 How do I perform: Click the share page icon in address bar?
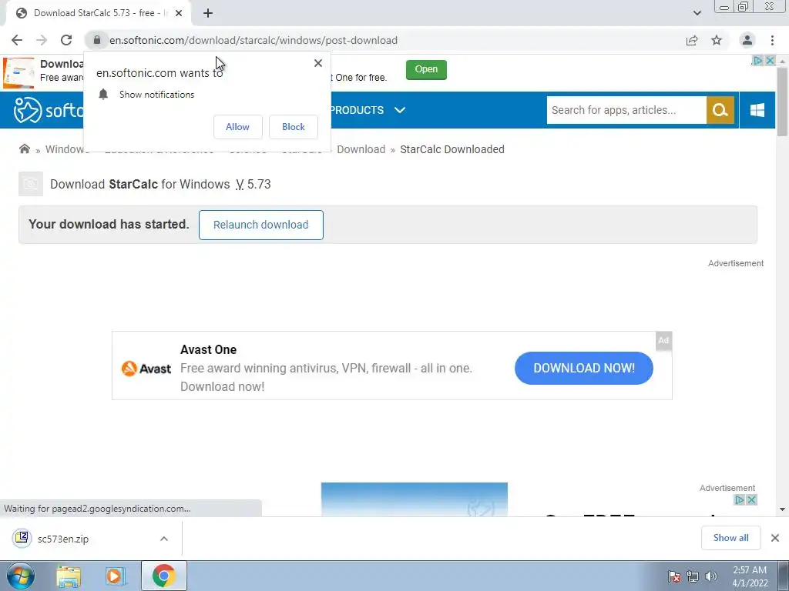click(x=692, y=40)
